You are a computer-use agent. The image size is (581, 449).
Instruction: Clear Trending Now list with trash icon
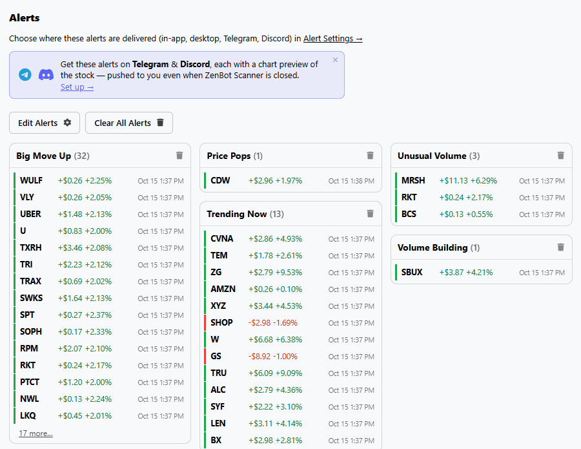(370, 214)
